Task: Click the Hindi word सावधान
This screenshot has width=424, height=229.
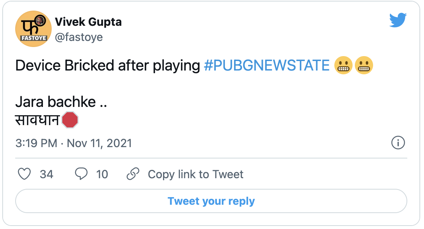Action: (x=37, y=120)
